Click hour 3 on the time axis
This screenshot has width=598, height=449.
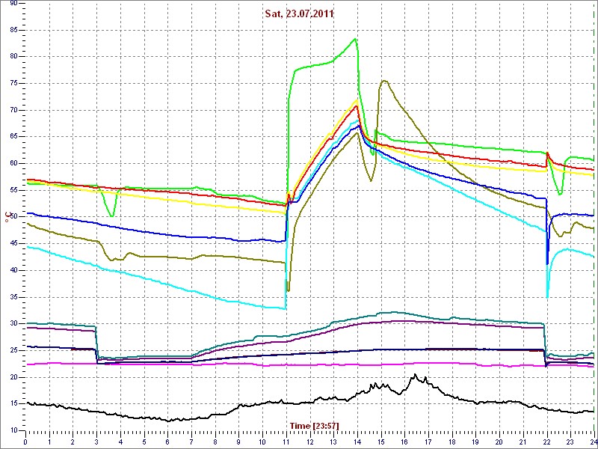click(x=96, y=442)
